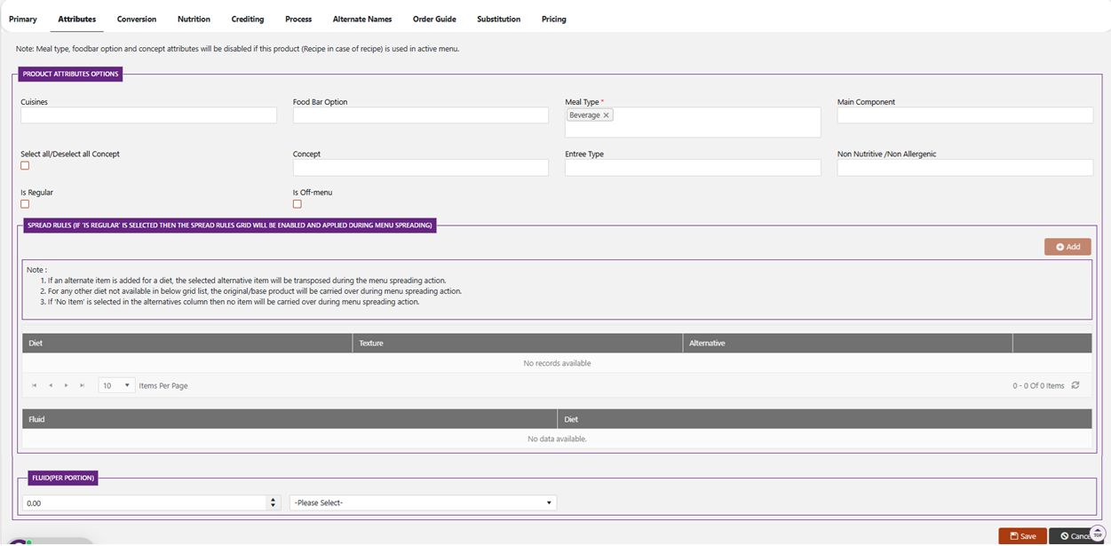The image size is (1111, 546).
Task: Cancel the attribute changes
Action: [x=1073, y=536]
